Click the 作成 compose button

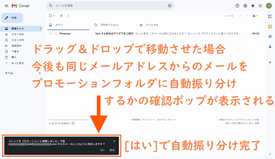point(12,18)
